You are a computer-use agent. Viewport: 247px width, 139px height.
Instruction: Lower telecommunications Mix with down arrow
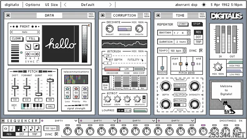coord(85,97)
